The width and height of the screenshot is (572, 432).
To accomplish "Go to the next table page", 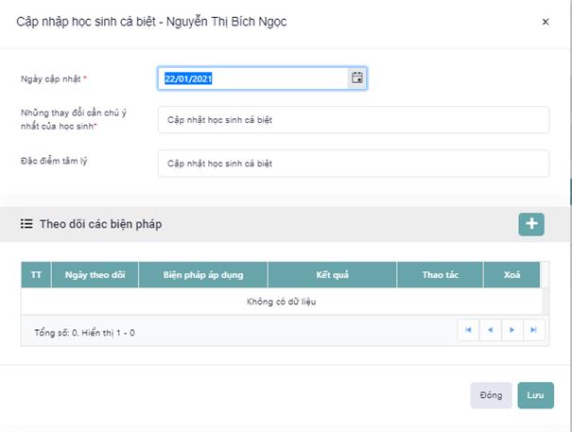I will [x=511, y=330].
